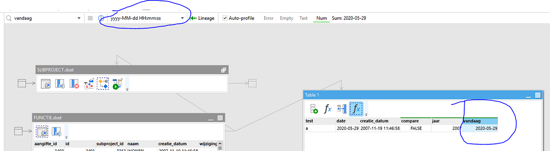The image size is (550, 151).
Task: Click the test column header in Table 1
Action: click(320, 121)
